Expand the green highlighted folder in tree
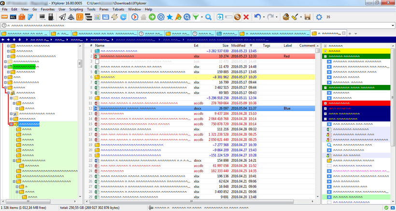 [5, 67]
